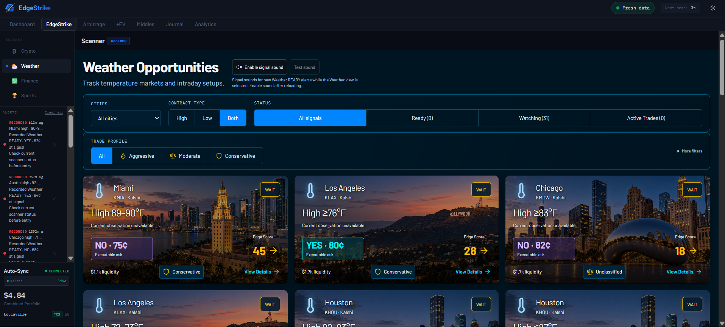The height and width of the screenshot is (328, 725).
Task: Open the Crypto scanner in the sidebar
Action: (x=37, y=51)
